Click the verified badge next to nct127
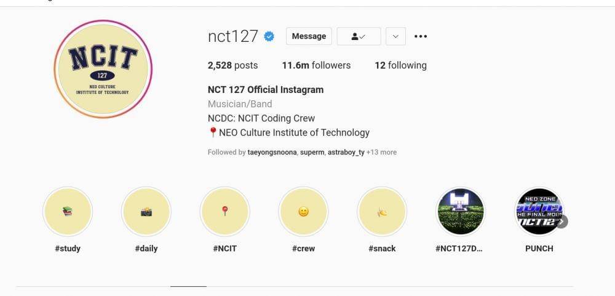 click(x=269, y=36)
